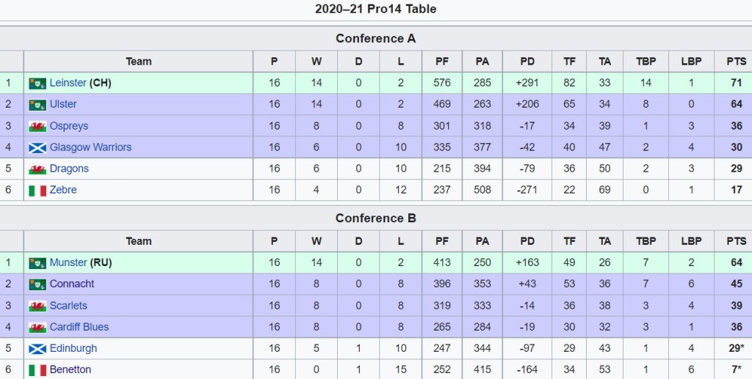Open the Scarlets team page link

click(x=68, y=306)
